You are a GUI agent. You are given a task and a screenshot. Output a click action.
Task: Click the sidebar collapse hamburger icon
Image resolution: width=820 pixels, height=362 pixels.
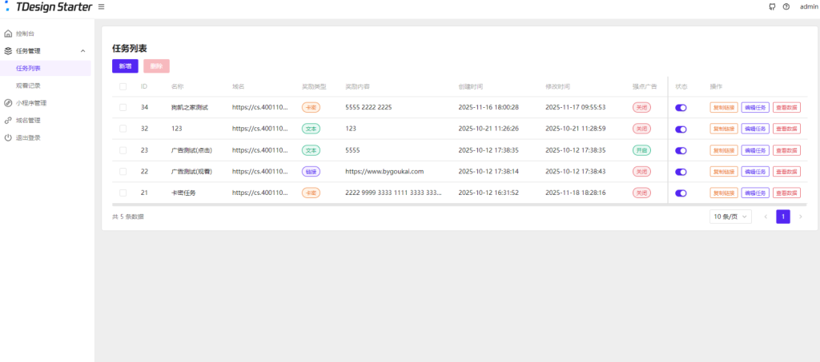click(x=101, y=6)
